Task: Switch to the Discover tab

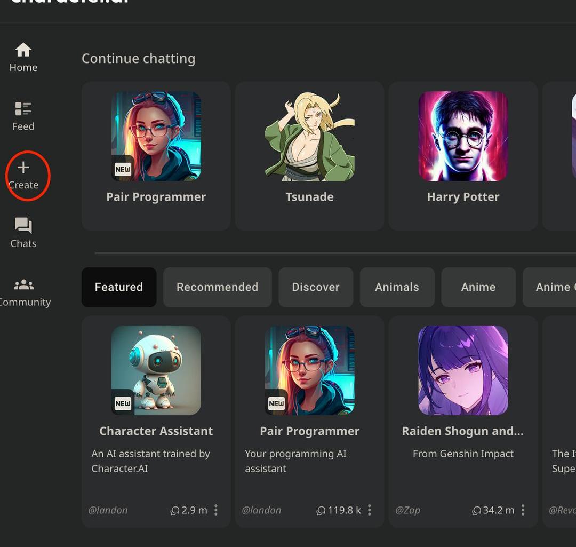Action: click(316, 287)
